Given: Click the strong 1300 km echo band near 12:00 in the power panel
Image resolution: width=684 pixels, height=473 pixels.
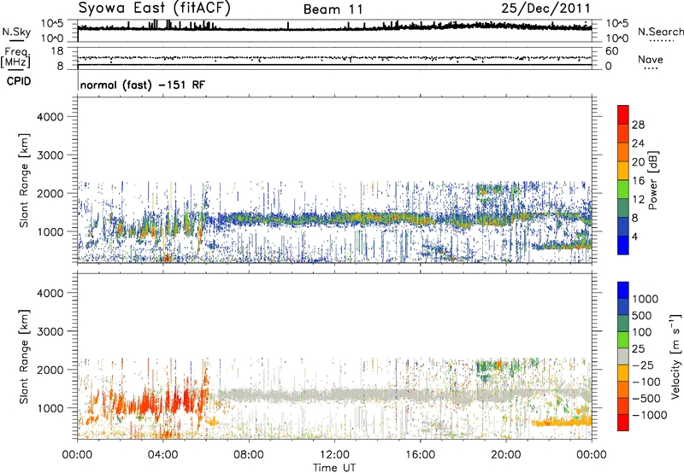Looking at the screenshot, I should (x=336, y=218).
